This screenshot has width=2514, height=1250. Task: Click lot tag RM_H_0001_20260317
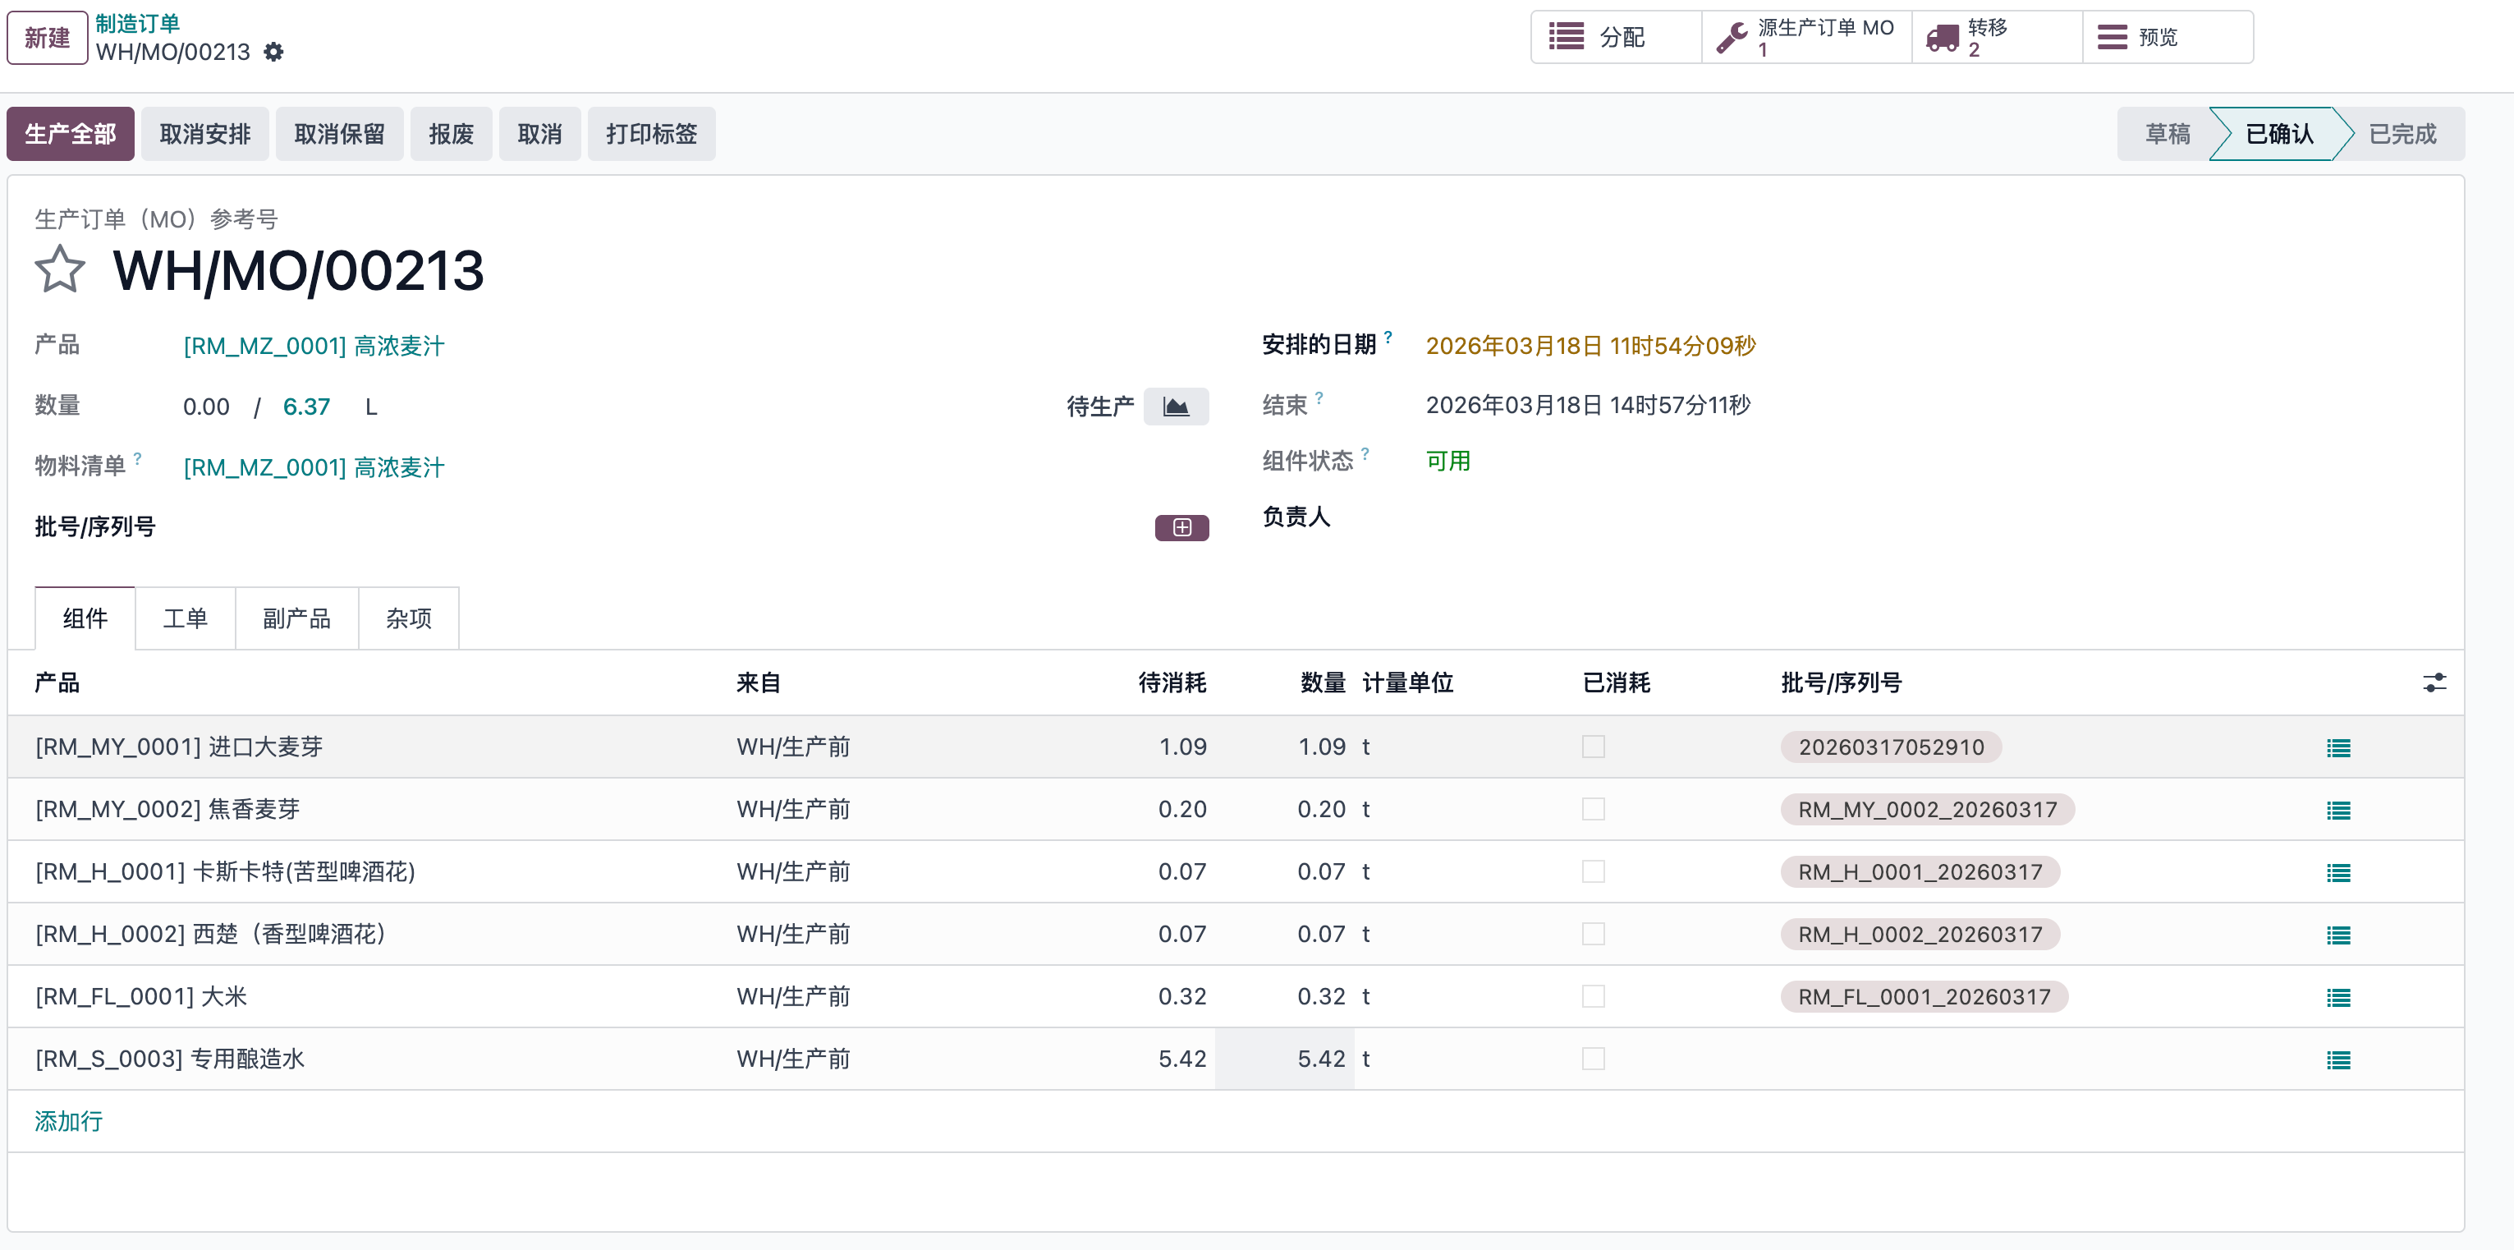[x=1920, y=872]
